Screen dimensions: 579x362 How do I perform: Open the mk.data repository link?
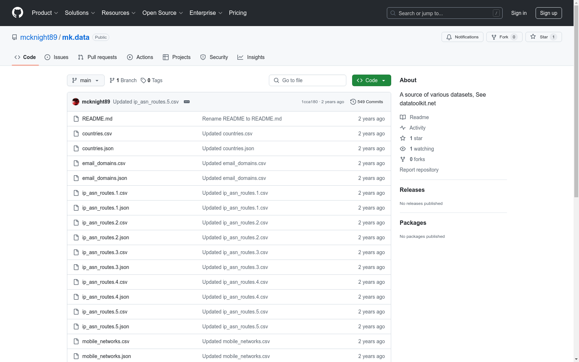pos(76,37)
